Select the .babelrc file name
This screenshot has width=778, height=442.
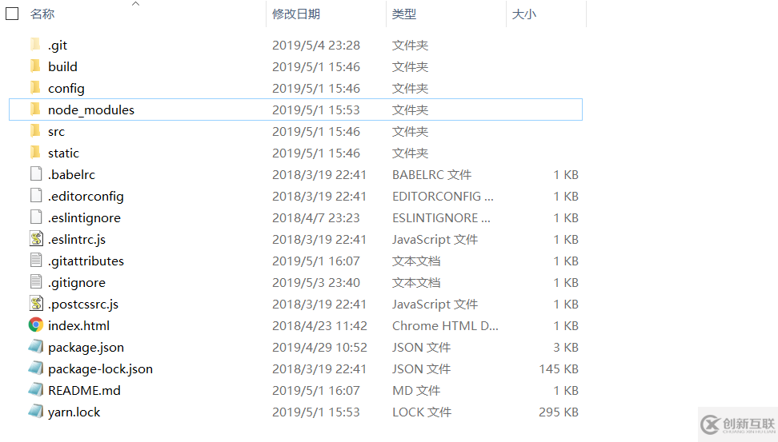71,174
